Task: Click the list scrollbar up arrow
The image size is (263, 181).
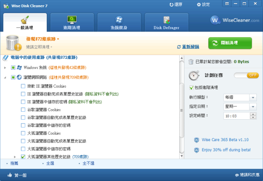Action: (181, 58)
